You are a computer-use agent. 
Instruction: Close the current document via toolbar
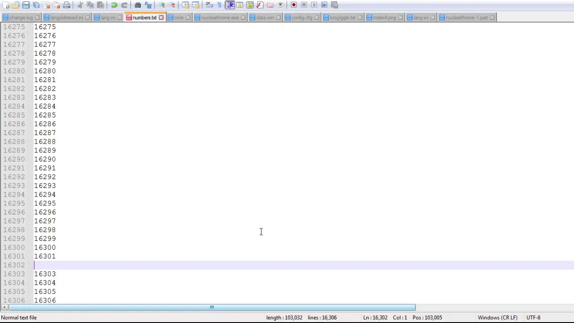[47, 5]
